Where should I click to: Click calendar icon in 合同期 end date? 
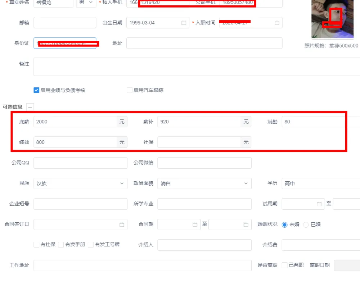coord(246,224)
